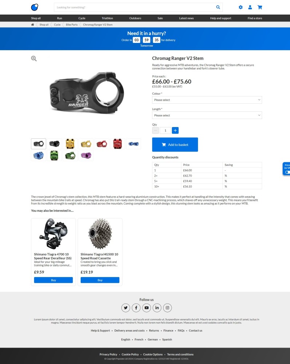Image resolution: width=290 pixels, height=364 pixels.
Task: Expand the Colour dropdown
Action: (x=207, y=100)
